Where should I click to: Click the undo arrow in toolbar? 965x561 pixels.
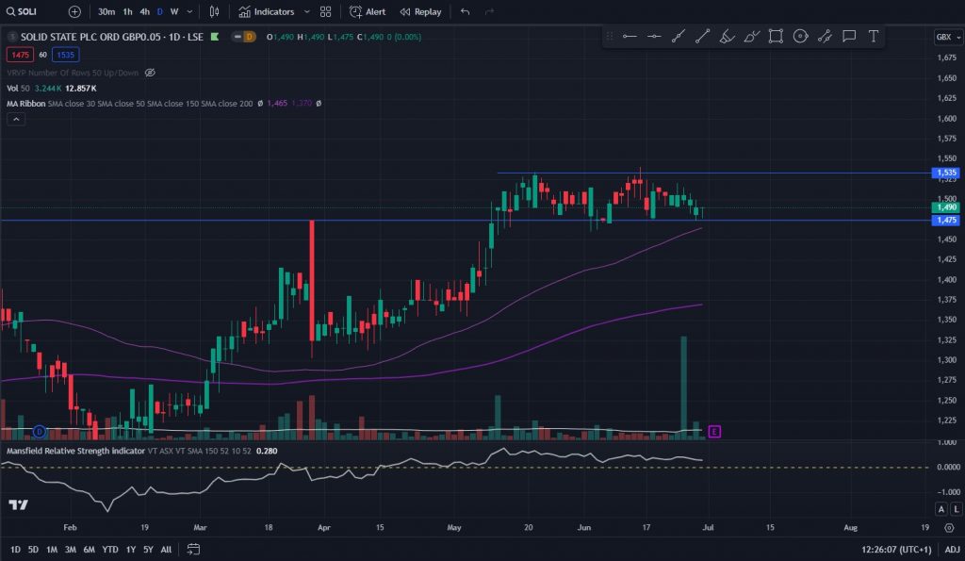(x=465, y=12)
